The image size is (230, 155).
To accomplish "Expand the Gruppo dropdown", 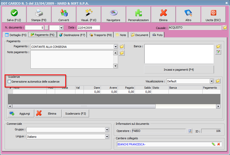I will [x=107, y=130].
